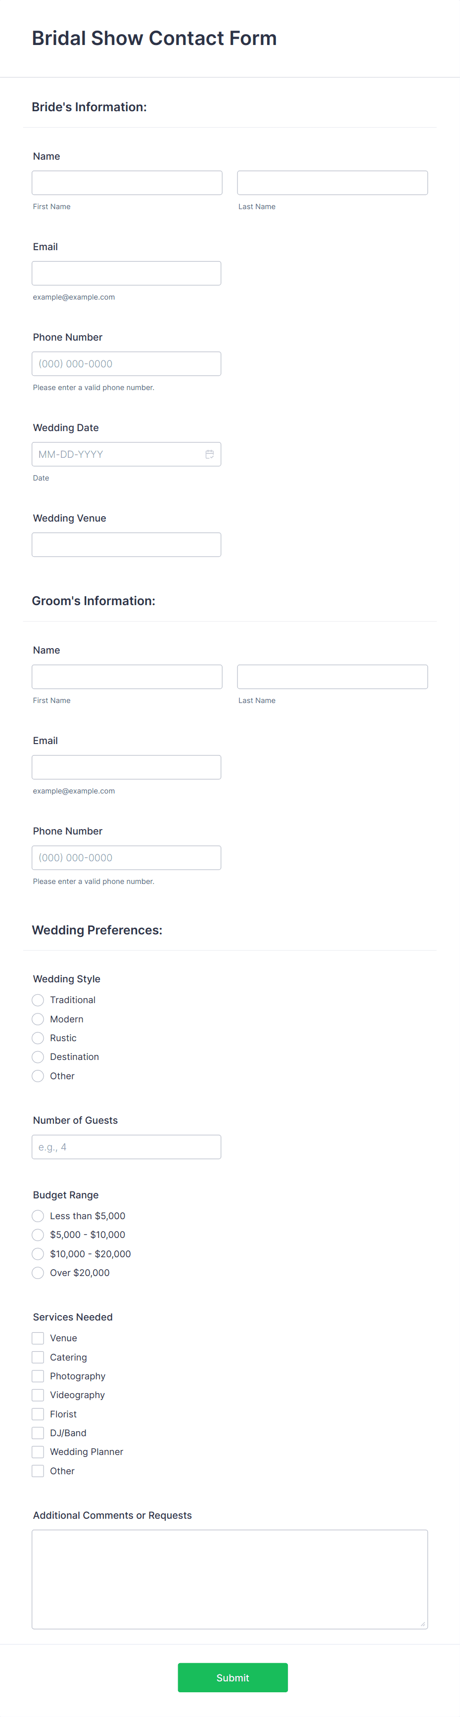This screenshot has height=1717, width=460.
Task: Grab the comments box resize handle
Action: (x=423, y=1625)
